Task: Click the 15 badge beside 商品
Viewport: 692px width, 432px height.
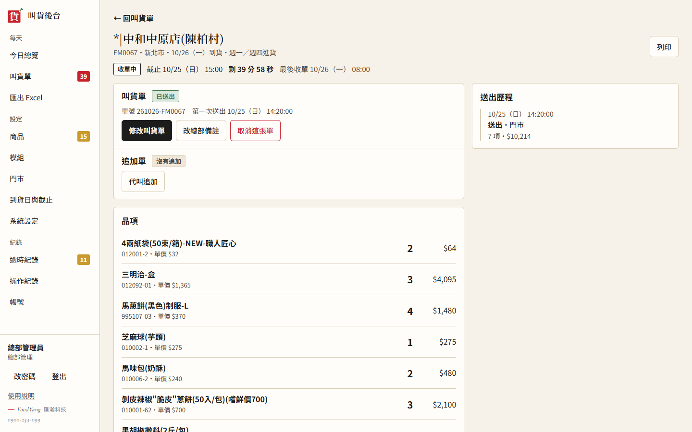Action: (84, 136)
